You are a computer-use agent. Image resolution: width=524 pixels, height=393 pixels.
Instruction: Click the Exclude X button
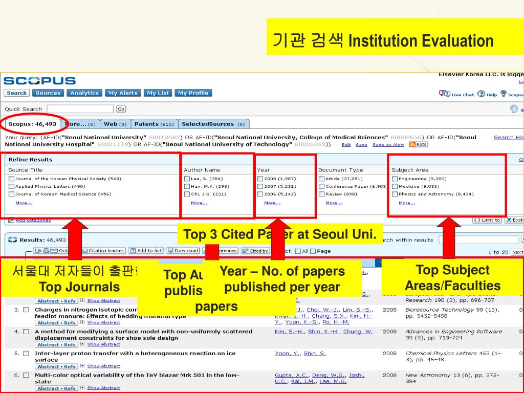click(514, 220)
